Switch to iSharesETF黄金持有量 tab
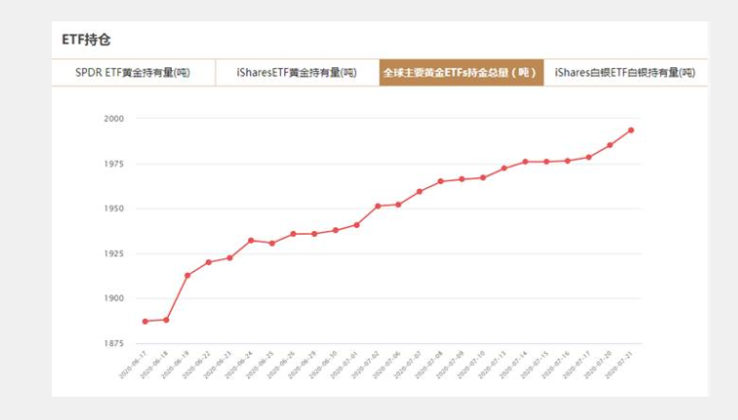The image size is (738, 420). tap(297, 73)
